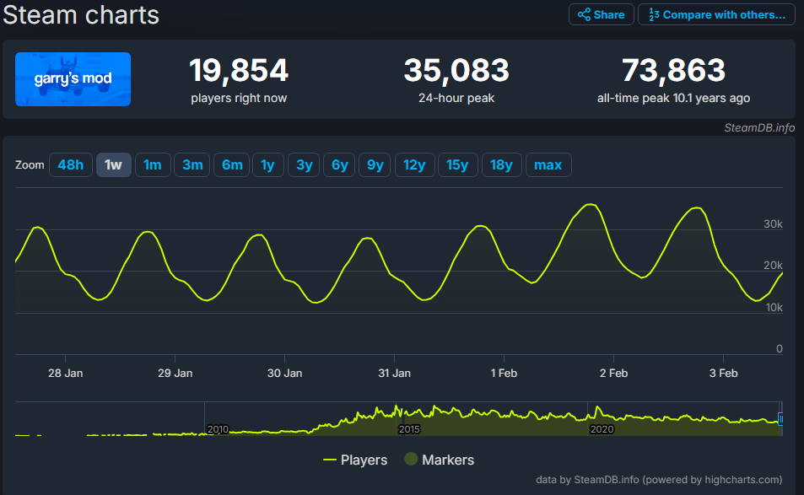Pick the 9y zoom range
This screenshot has width=804, height=495.
tap(375, 165)
